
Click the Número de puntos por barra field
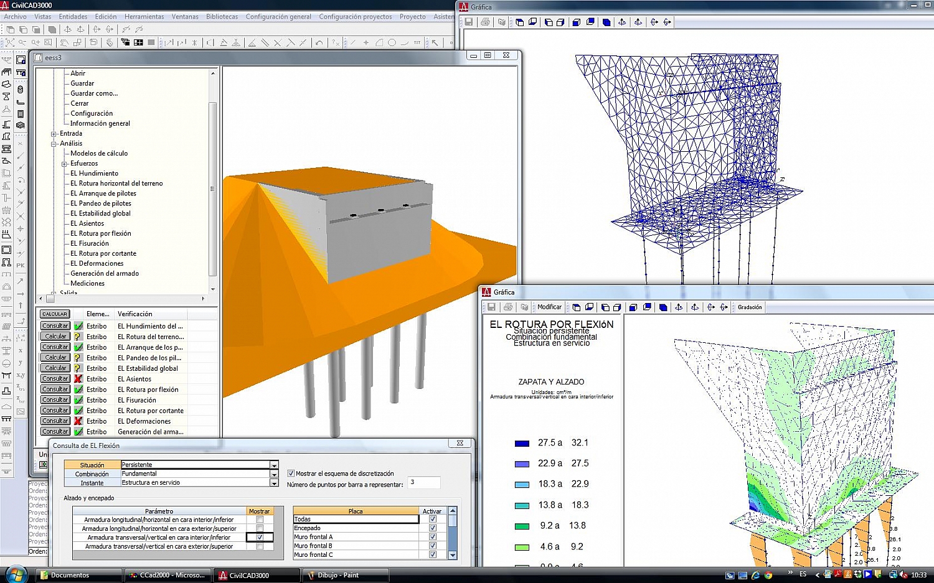423,483
